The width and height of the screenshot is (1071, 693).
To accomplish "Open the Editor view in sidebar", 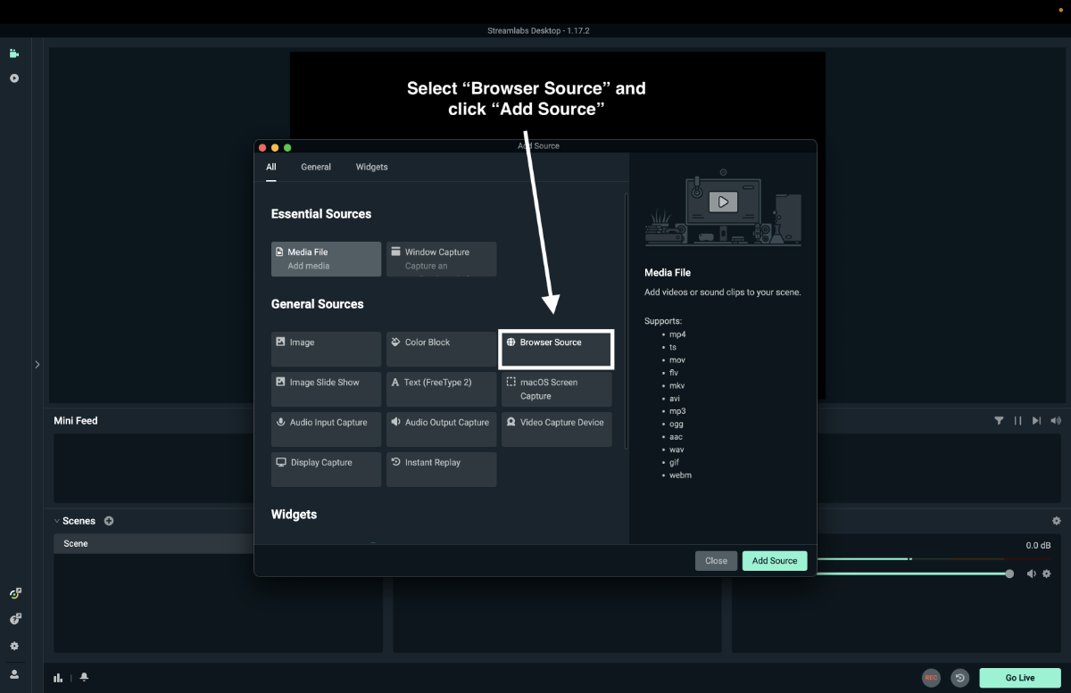I will click(x=14, y=54).
